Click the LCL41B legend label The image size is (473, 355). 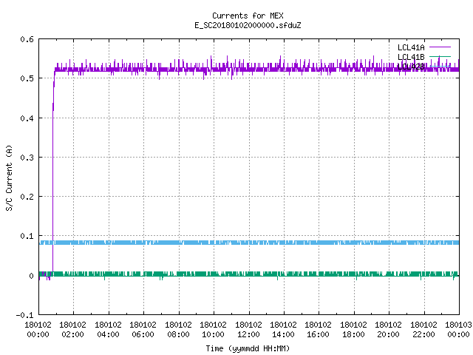coord(411,57)
